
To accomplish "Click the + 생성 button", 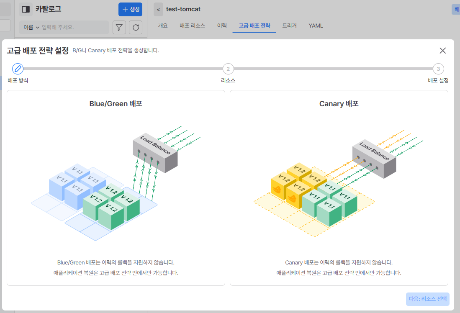I will tap(130, 9).
